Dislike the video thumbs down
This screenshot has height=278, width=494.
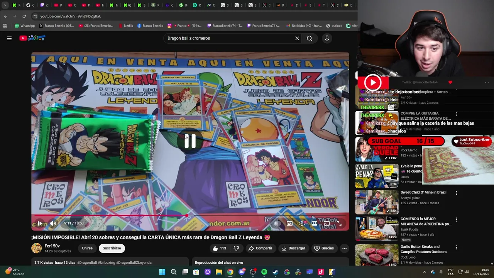237,248
